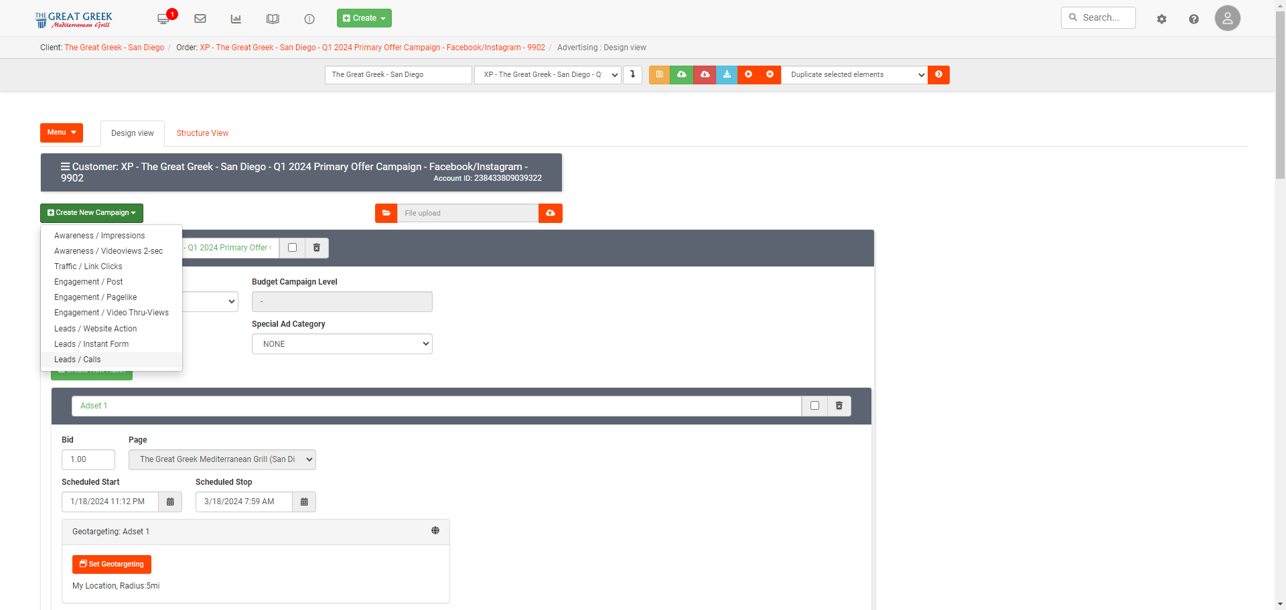Viewport: 1286px width, 610px height.
Task: Click the open book icon
Action: pyautogui.click(x=273, y=19)
